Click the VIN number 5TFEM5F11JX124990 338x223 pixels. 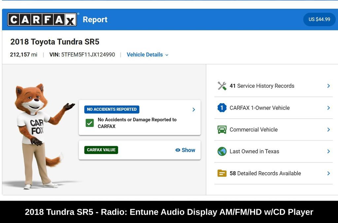point(88,54)
